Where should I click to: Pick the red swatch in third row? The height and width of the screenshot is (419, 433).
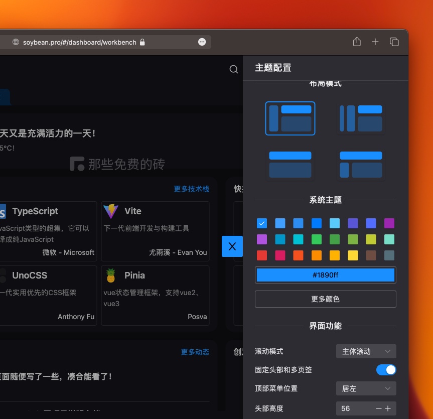click(x=262, y=255)
